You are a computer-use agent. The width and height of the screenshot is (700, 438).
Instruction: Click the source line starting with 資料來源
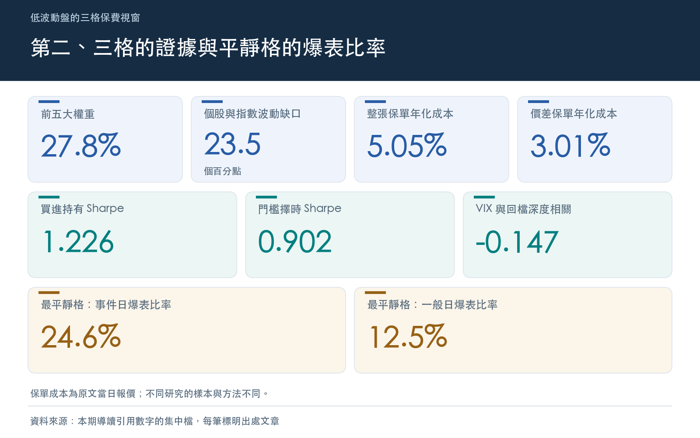click(x=155, y=421)
